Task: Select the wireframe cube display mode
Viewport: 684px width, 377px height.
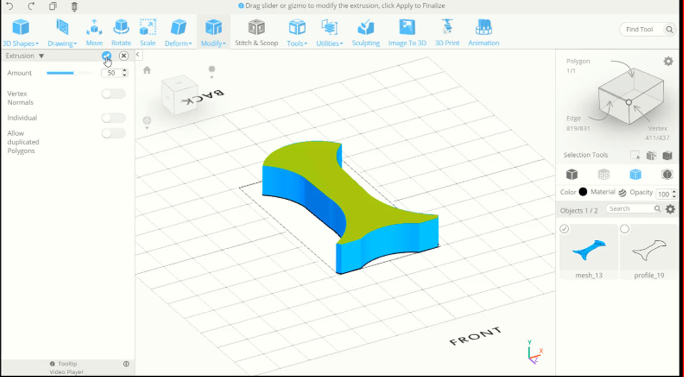Action: point(604,174)
